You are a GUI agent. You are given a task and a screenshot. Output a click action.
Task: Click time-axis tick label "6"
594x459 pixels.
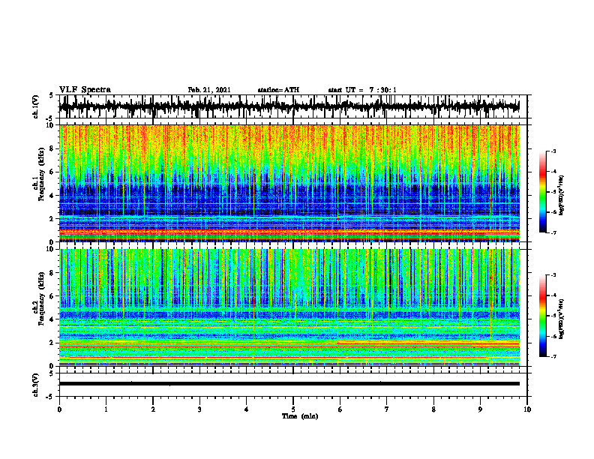pos(340,409)
